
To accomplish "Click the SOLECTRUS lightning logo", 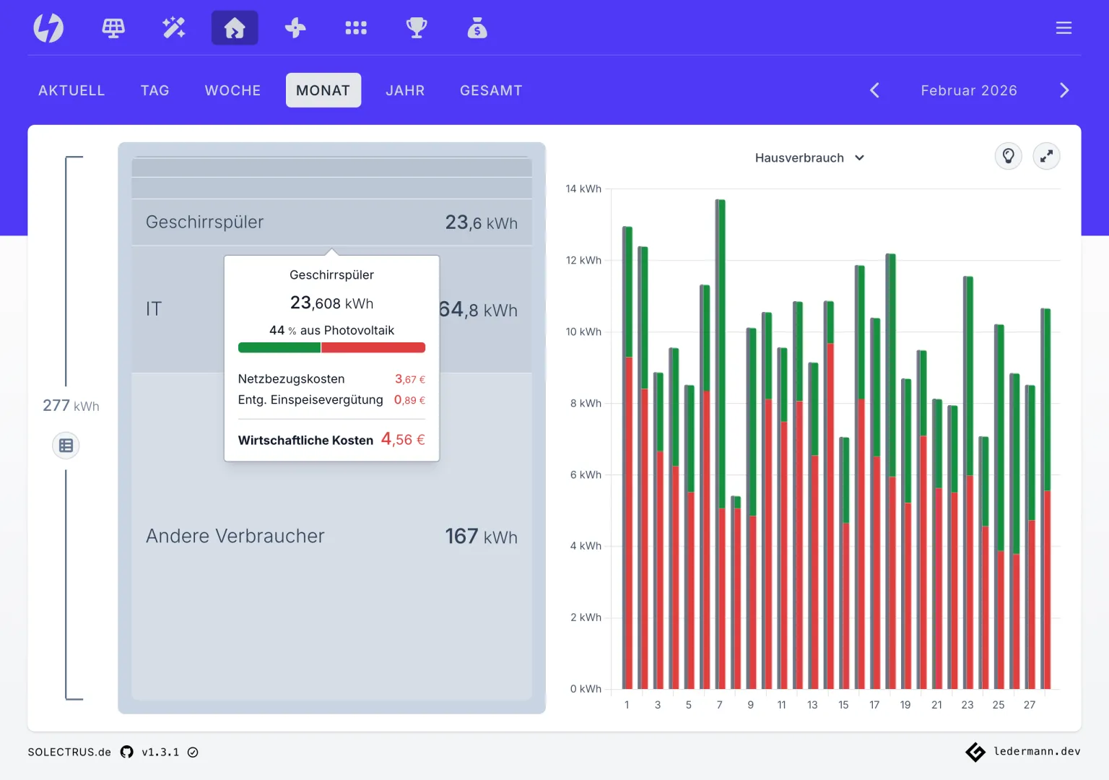I will tap(48, 28).
